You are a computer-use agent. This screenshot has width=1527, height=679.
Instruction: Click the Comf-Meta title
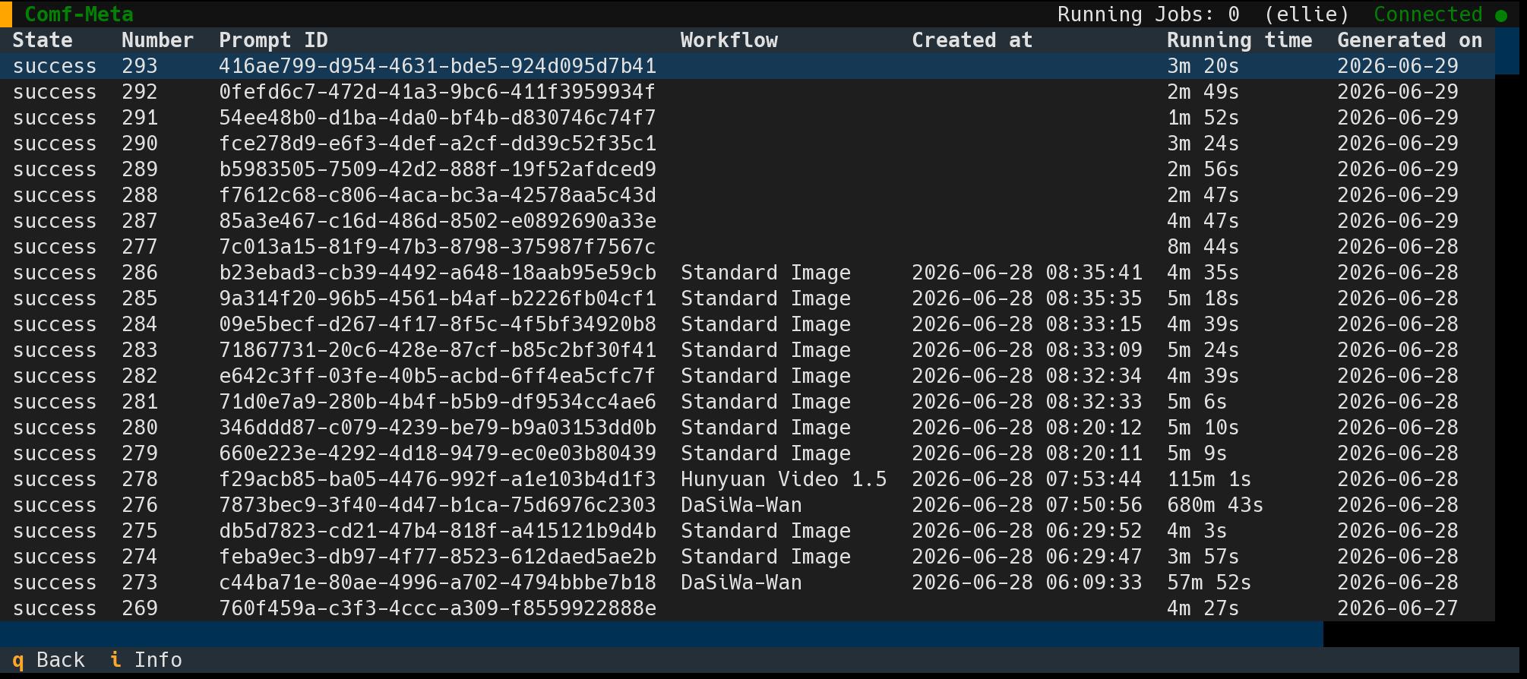[79, 14]
